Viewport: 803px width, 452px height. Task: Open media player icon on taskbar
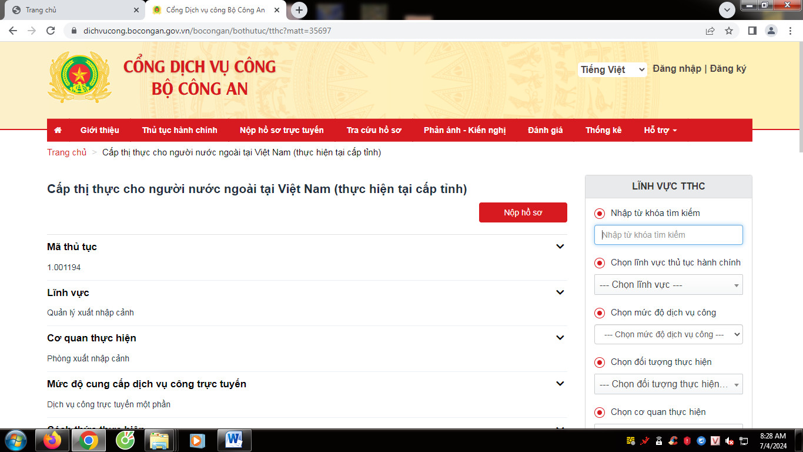click(197, 440)
